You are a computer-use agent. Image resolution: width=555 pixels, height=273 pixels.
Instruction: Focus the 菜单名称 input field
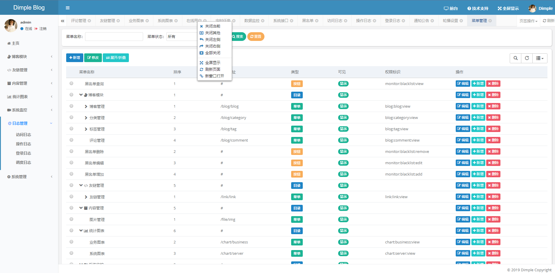tap(114, 37)
